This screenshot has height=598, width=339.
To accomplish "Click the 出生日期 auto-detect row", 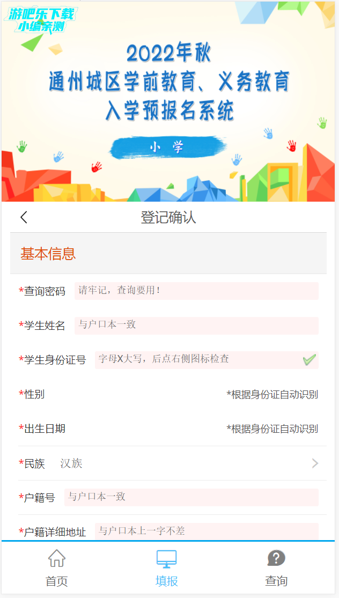I will click(x=168, y=429).
